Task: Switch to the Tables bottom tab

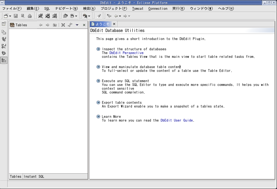Action: click(x=15, y=177)
